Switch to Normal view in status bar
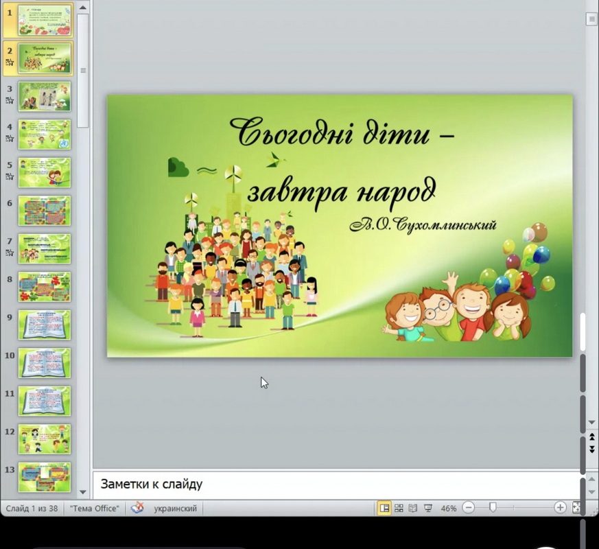 (384, 509)
